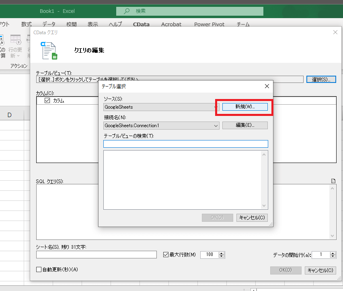Cancel the テーブル選択 dialog
The height and width of the screenshot is (291, 343).
tap(252, 218)
